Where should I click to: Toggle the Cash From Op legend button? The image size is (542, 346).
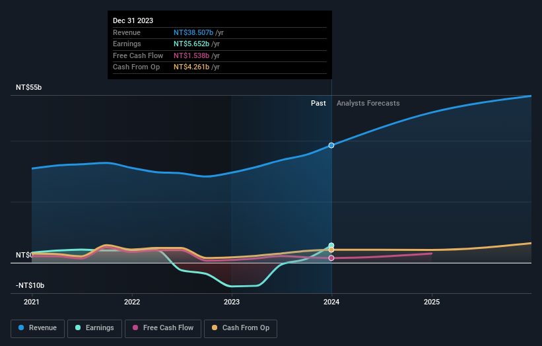(x=240, y=328)
